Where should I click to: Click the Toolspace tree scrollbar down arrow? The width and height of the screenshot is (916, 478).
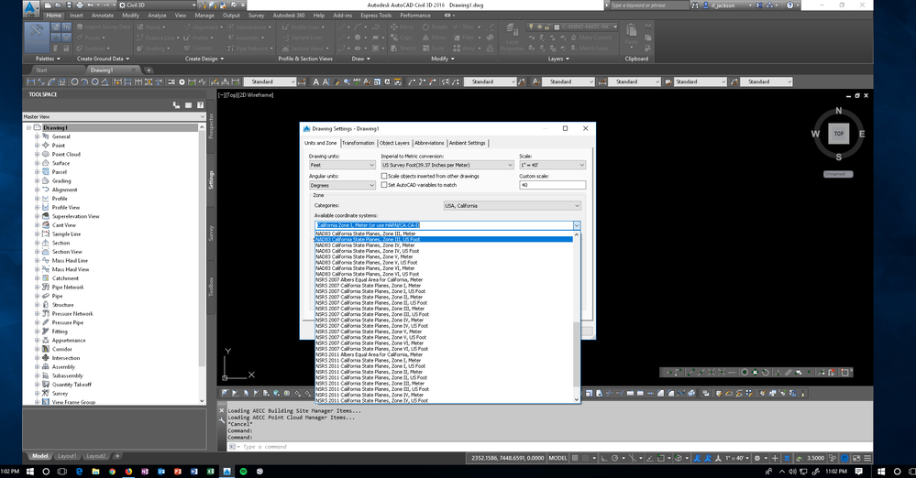point(202,401)
